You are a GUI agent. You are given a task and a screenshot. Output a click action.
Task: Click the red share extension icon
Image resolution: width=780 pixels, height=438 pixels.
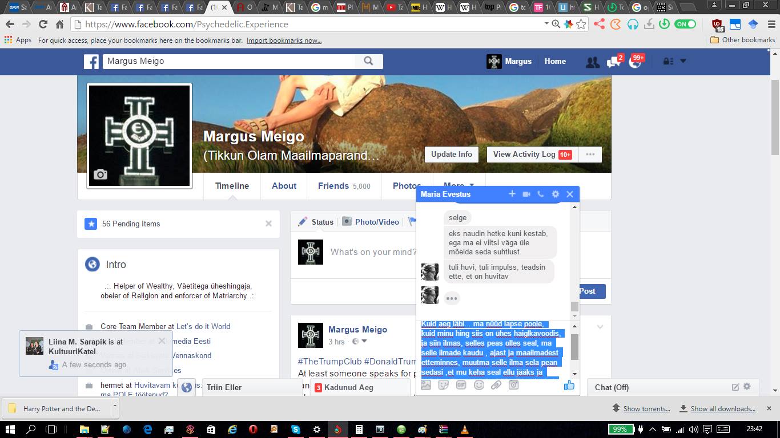point(599,24)
